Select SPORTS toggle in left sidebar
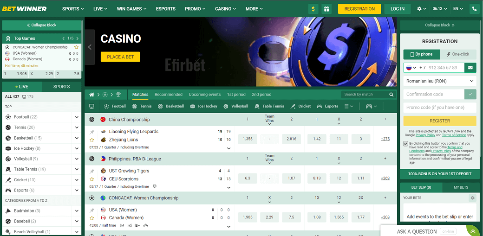Screen dimensions: 483x236 pos(62,87)
